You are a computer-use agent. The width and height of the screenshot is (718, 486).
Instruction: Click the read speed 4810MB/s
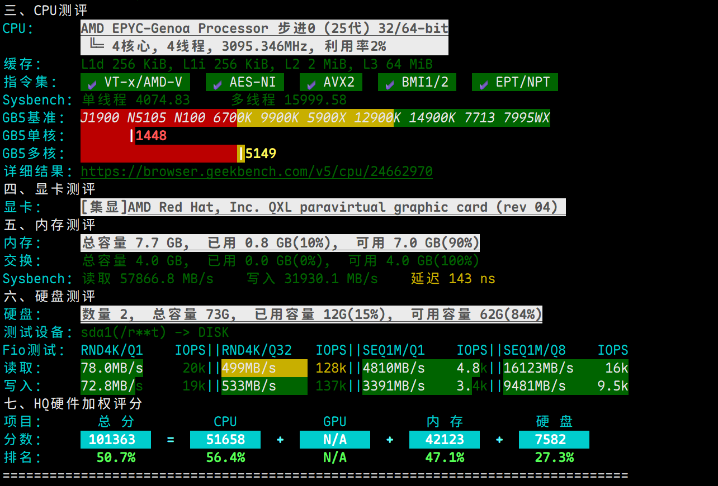pyautogui.click(x=394, y=368)
